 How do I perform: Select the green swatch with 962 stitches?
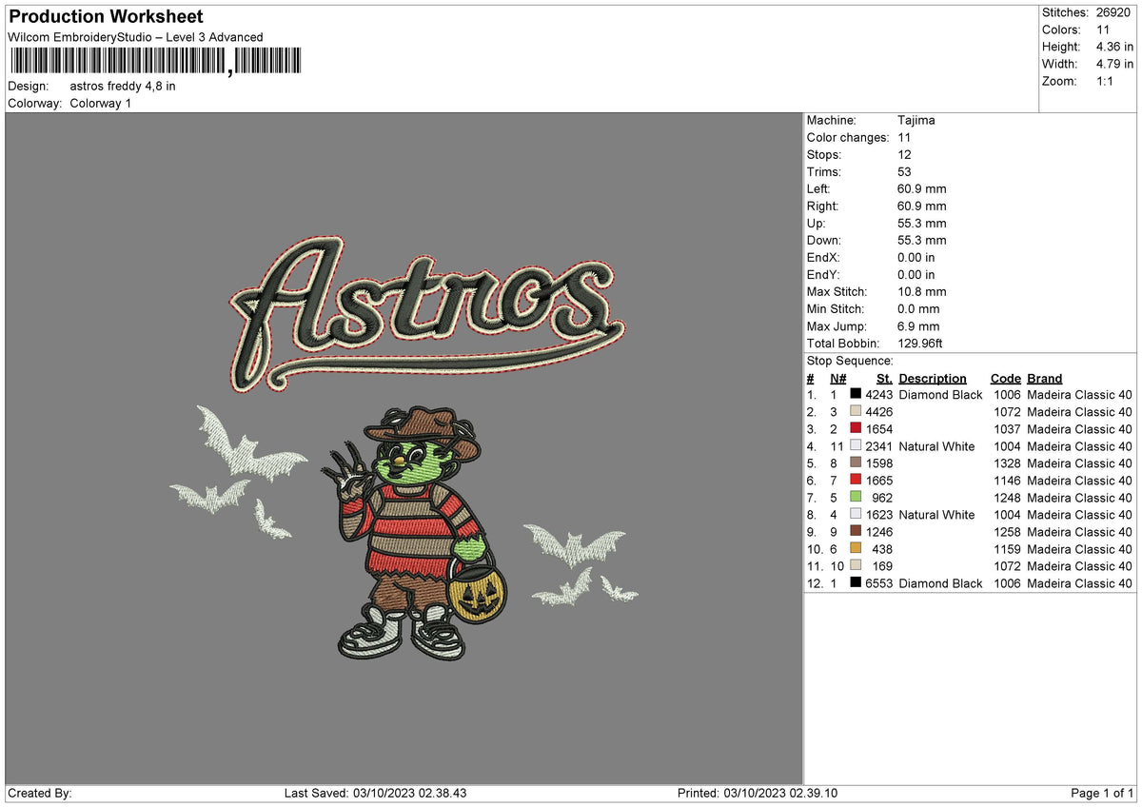pyautogui.click(x=856, y=497)
